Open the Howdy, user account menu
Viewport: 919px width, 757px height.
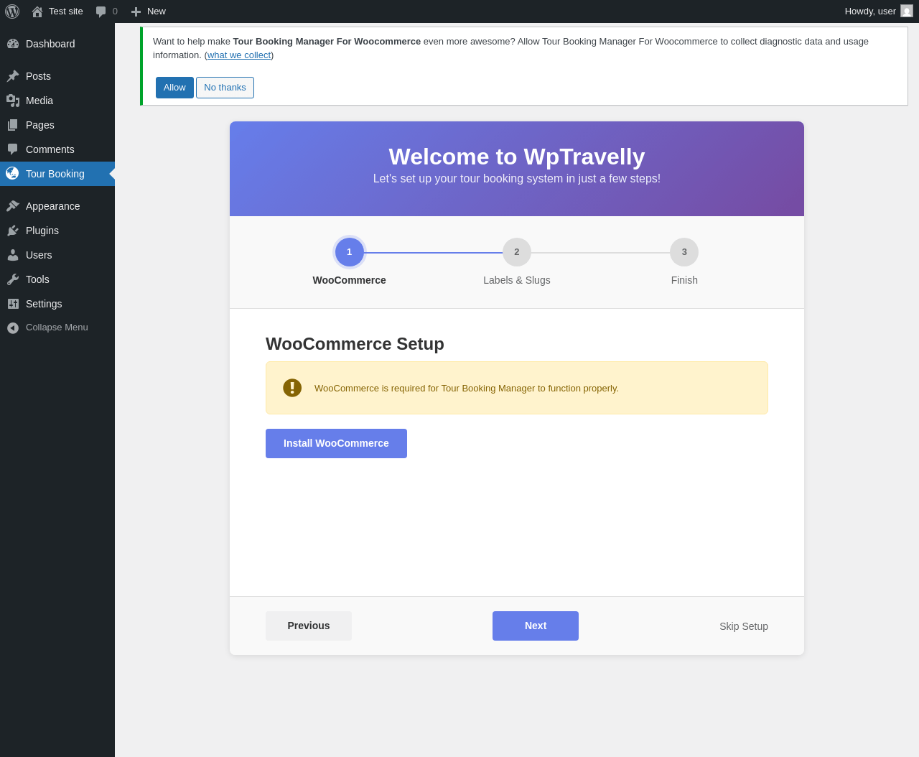878,11
